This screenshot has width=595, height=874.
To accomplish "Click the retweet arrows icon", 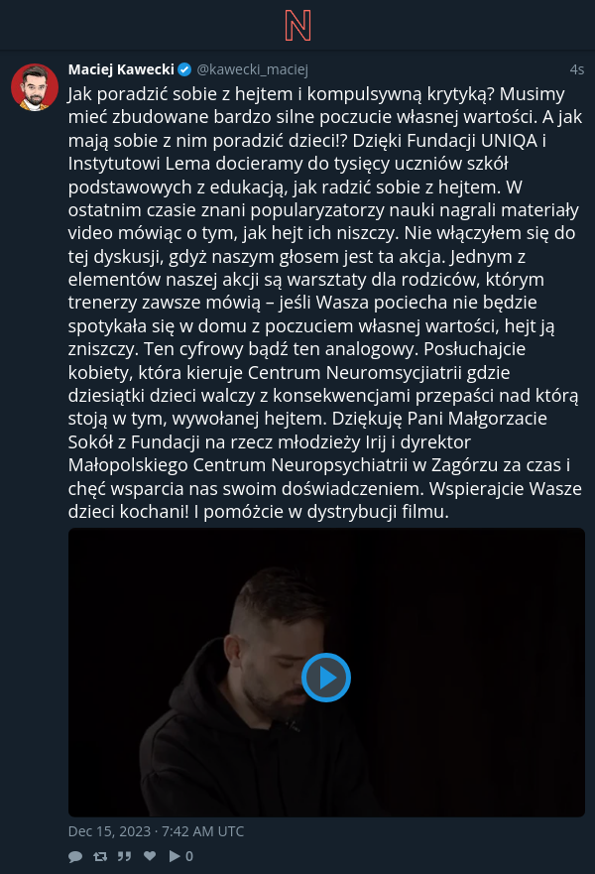I will click(x=101, y=856).
